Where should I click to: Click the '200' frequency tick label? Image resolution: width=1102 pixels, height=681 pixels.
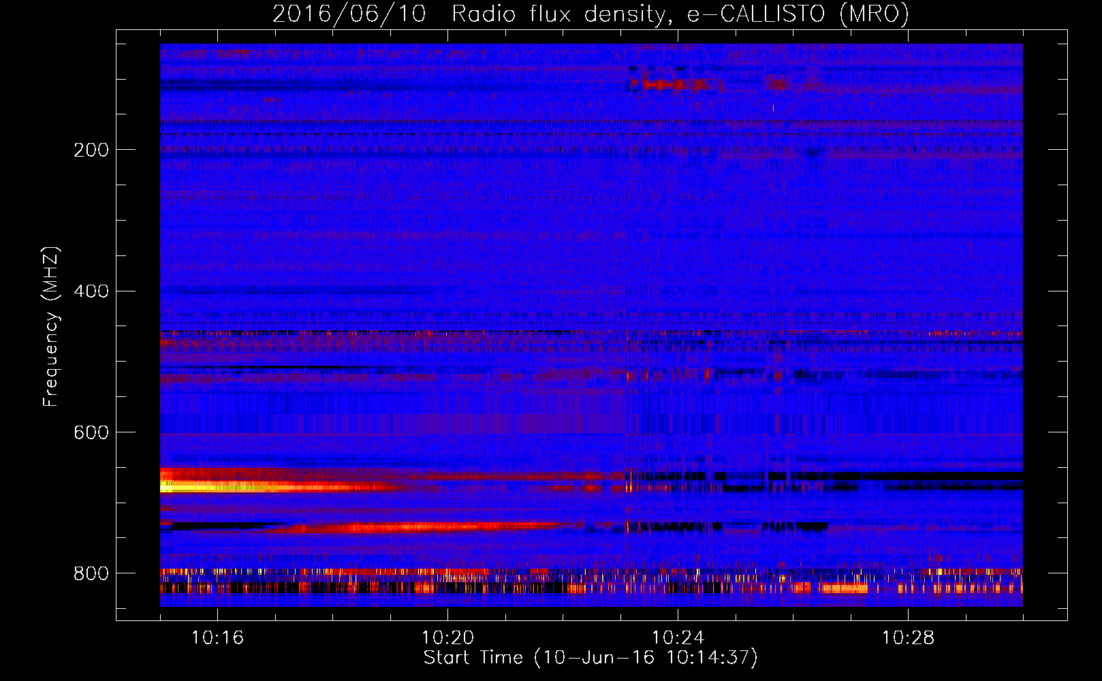(x=91, y=150)
